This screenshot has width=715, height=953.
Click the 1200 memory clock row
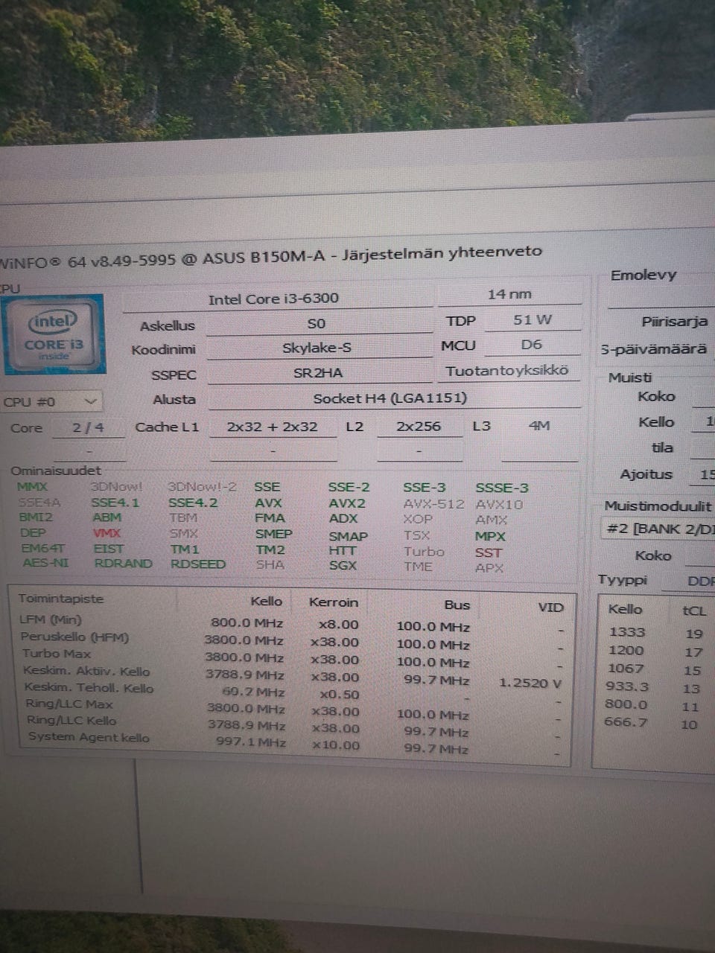(x=655, y=651)
